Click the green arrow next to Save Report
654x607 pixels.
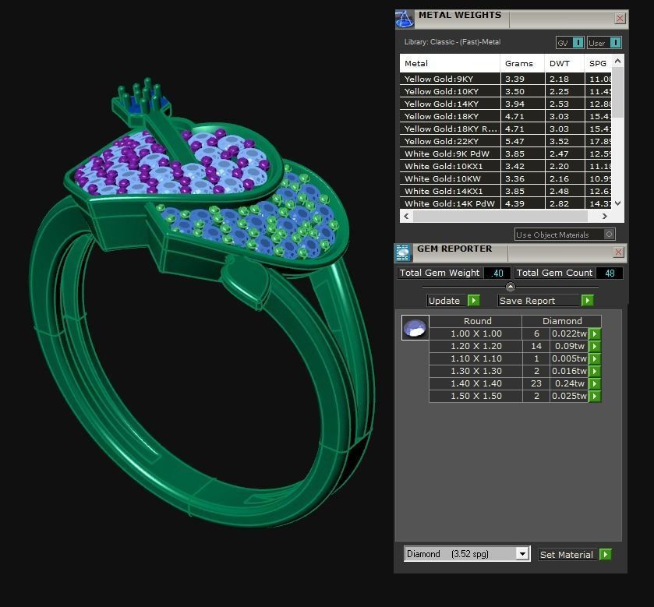coord(587,300)
